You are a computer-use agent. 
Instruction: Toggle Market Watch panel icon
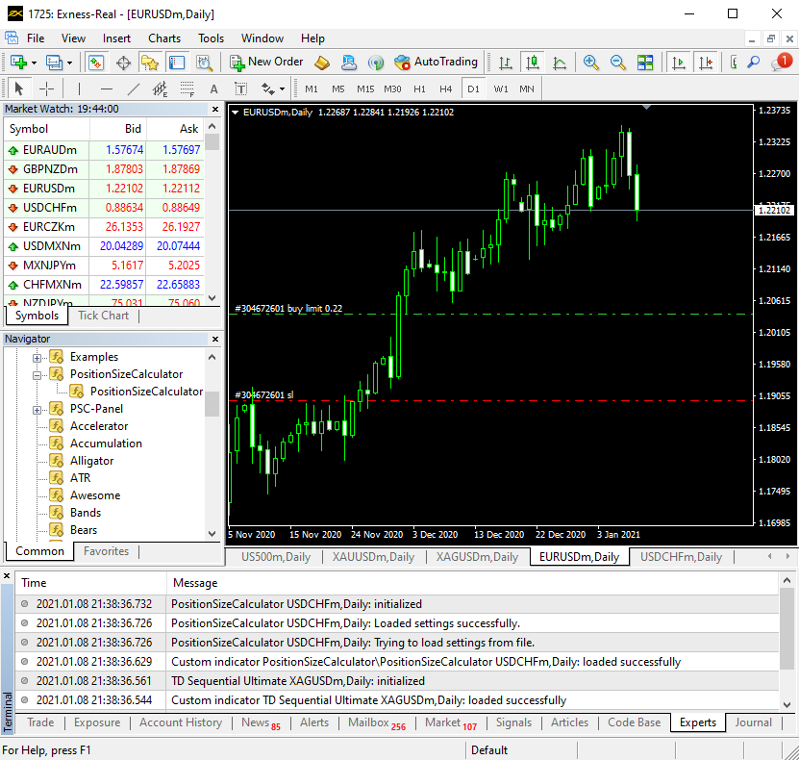click(x=96, y=62)
